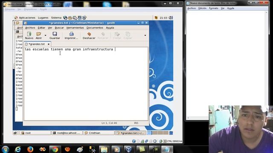Open the Buscar menu in gedit
Screen dimensions: 273x153
click(x=59, y=28)
